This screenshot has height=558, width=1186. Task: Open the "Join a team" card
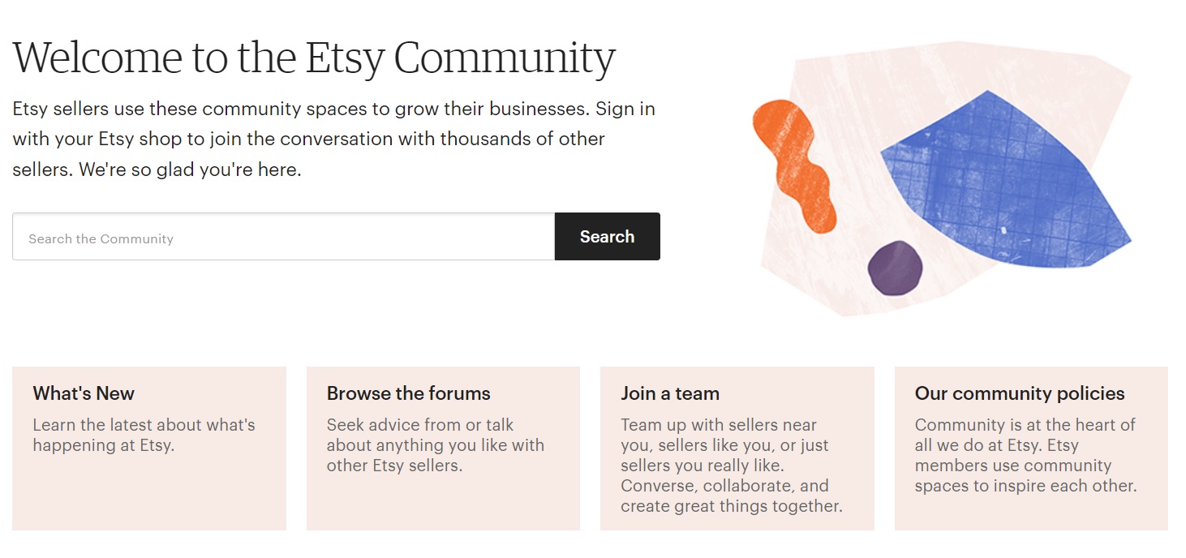click(x=737, y=448)
